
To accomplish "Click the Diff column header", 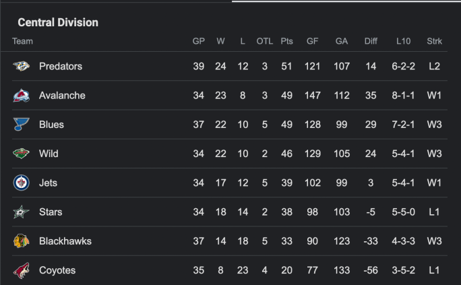I will coord(371,41).
